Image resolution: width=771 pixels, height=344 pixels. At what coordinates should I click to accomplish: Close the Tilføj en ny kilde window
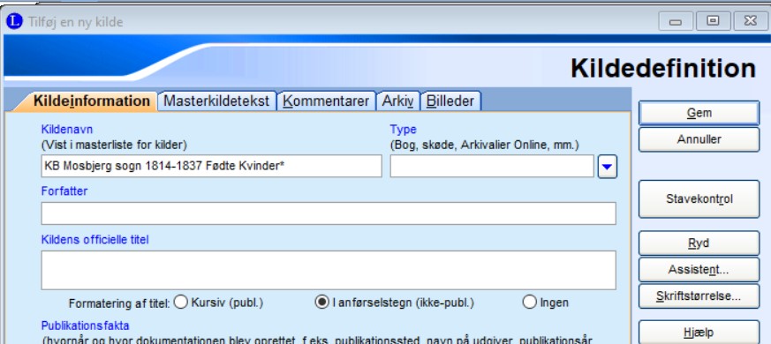pyautogui.click(x=751, y=22)
